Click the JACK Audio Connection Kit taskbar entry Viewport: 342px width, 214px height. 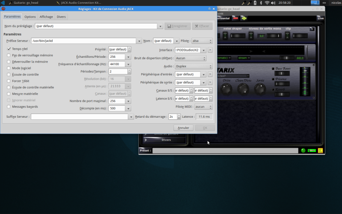79,3
